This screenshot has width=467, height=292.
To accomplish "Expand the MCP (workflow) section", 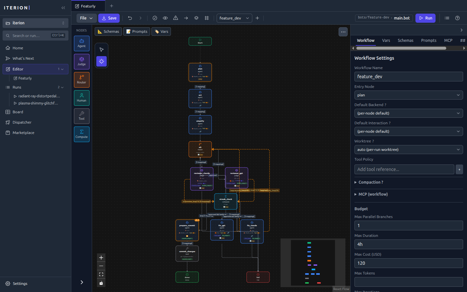I will click(371, 194).
